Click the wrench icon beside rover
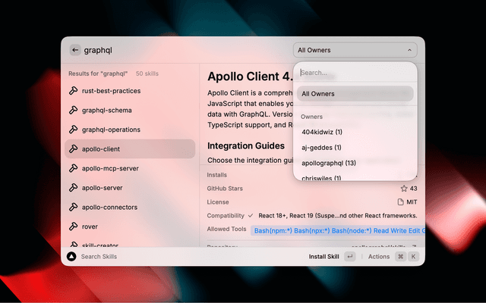Image resolution: width=486 pixels, height=303 pixels. point(74,226)
